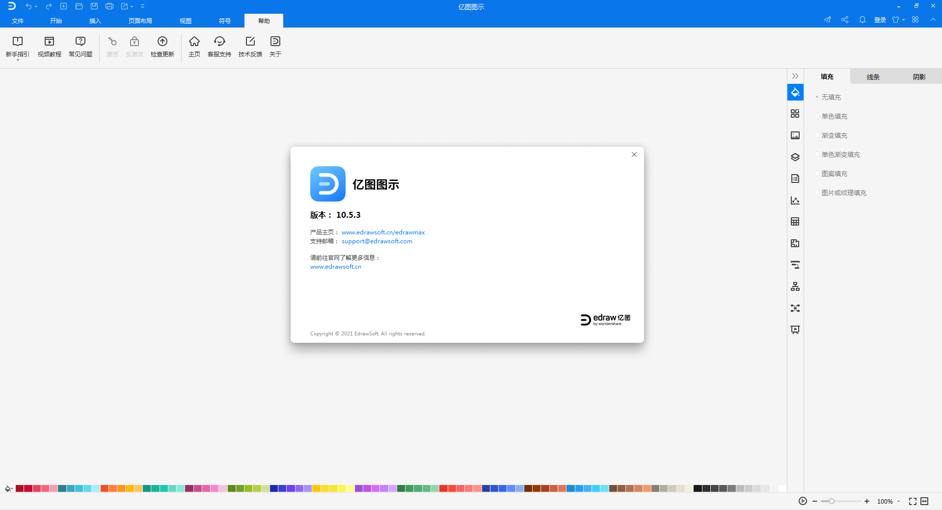Viewport: 942px width, 510px height.
Task: Click support@edrawsoft.com email link
Action: tap(377, 241)
